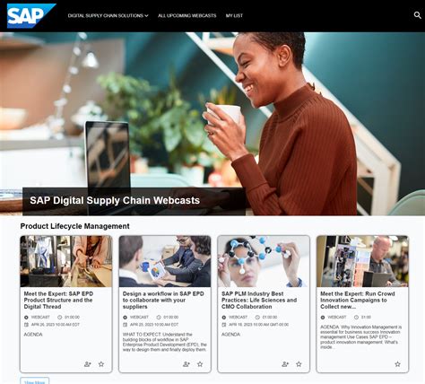
Task: Click add-person icon on Product Structure card
Action: coord(88,364)
